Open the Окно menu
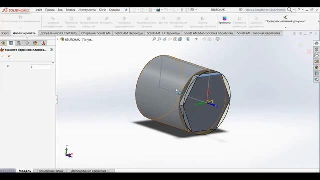This screenshot has height=180, width=320. click(102, 10)
